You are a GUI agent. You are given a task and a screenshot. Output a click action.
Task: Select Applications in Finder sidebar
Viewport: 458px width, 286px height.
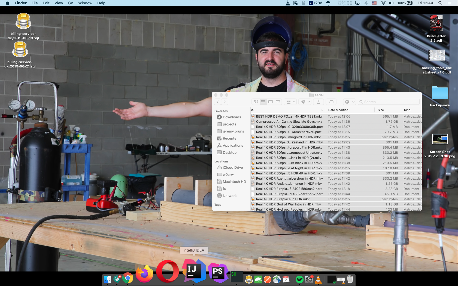pyautogui.click(x=232, y=145)
